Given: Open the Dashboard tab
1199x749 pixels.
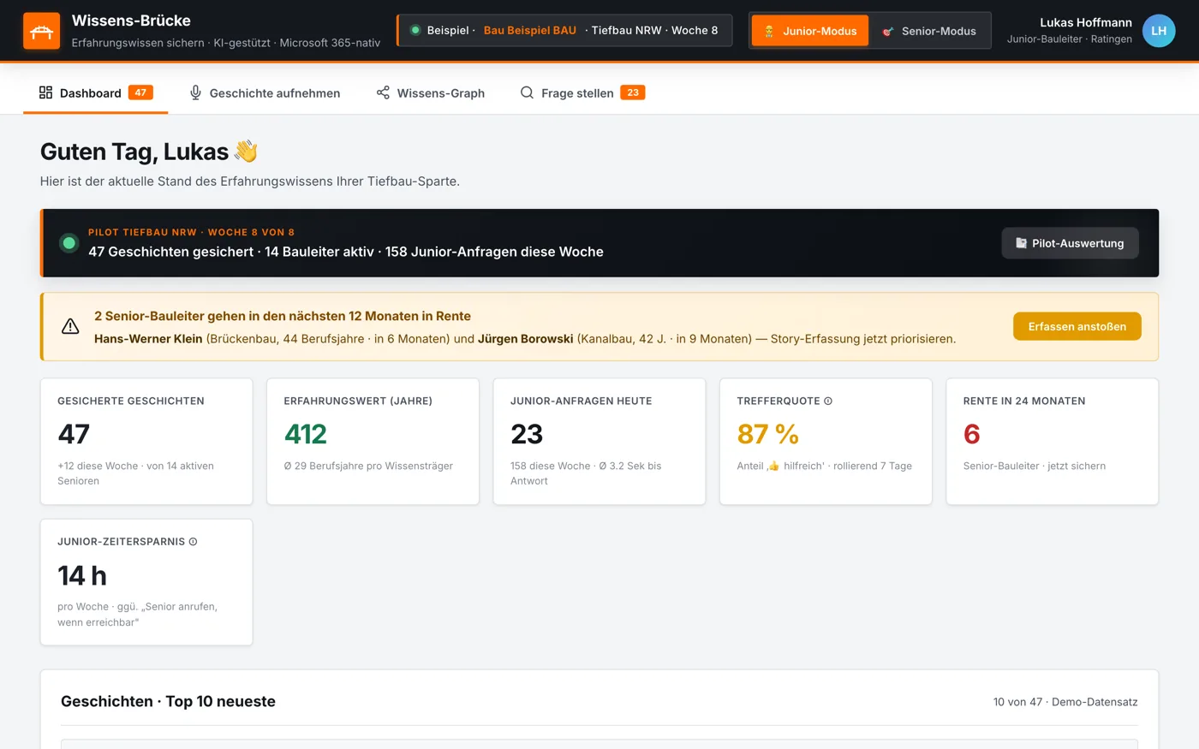Looking at the screenshot, I should point(96,92).
